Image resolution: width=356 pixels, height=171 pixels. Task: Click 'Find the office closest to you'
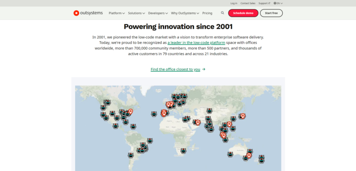(x=176, y=69)
